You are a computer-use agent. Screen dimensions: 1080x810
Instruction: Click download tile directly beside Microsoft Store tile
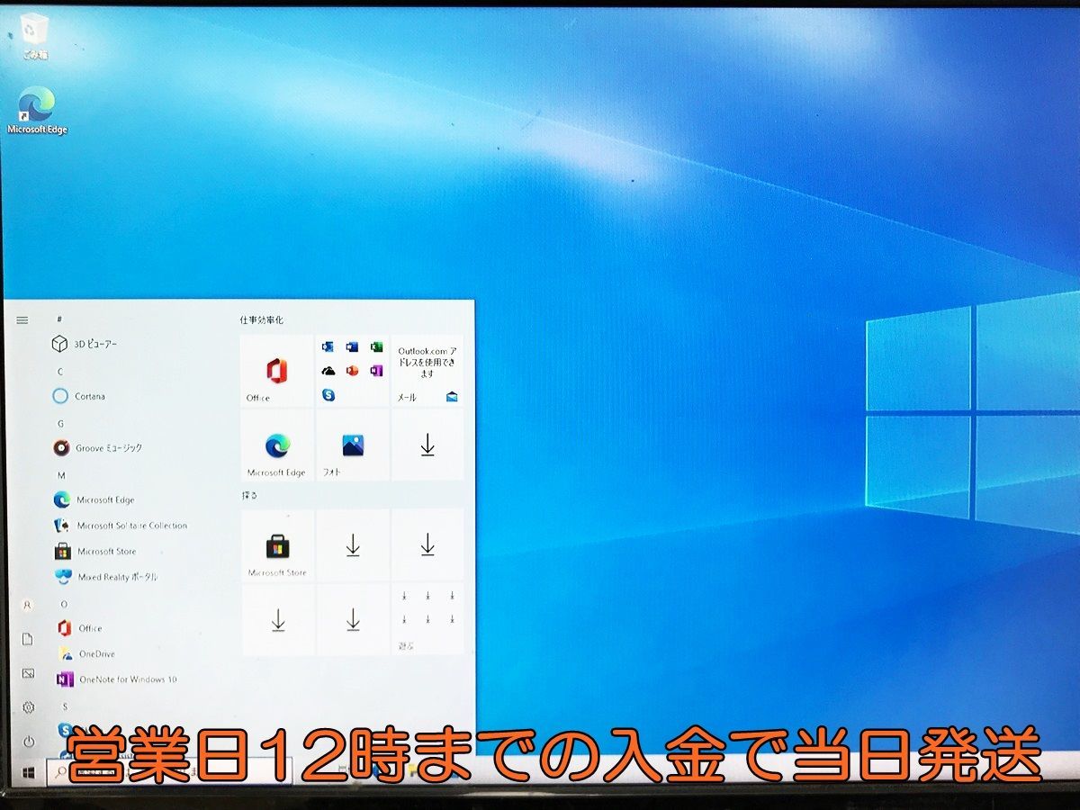pyautogui.click(x=352, y=544)
